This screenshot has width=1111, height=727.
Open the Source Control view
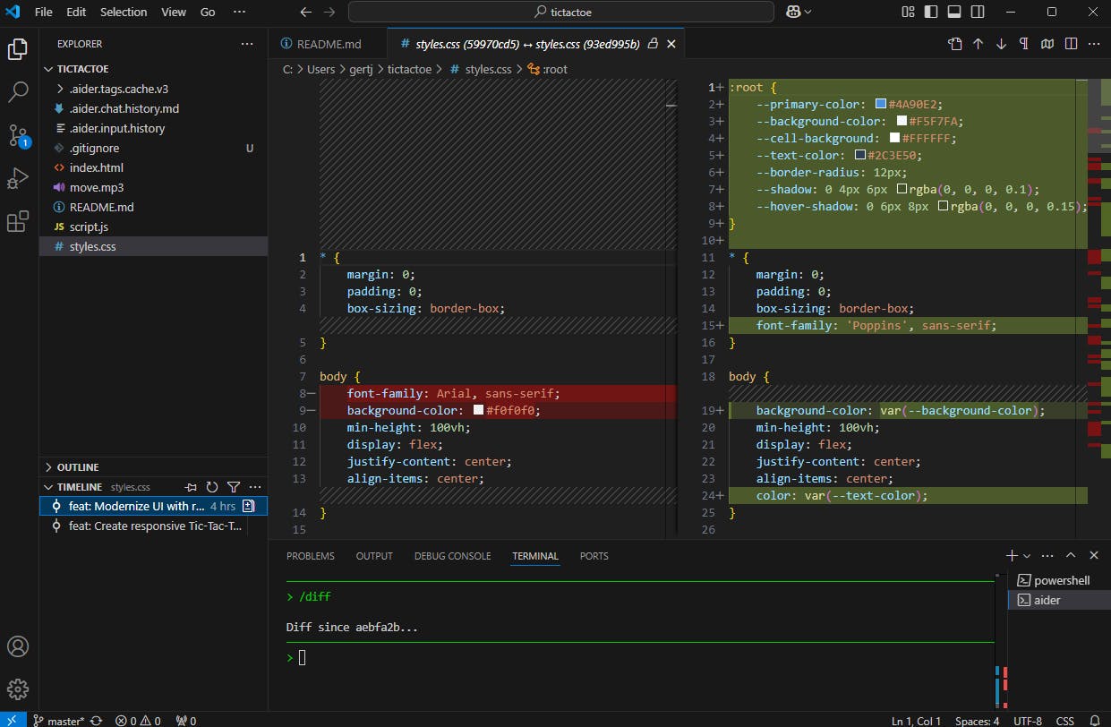[x=18, y=135]
